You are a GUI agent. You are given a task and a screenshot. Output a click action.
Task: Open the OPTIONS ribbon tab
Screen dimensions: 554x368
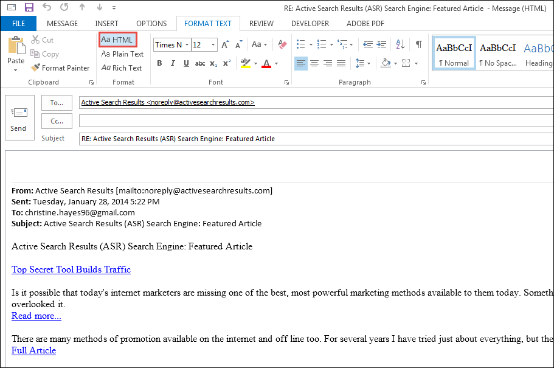click(151, 23)
